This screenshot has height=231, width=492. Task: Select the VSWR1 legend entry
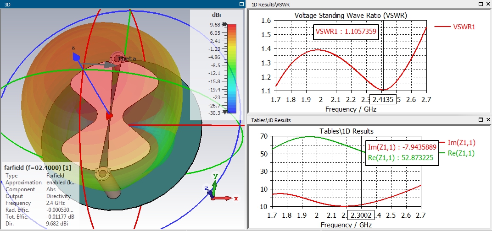pos(455,27)
